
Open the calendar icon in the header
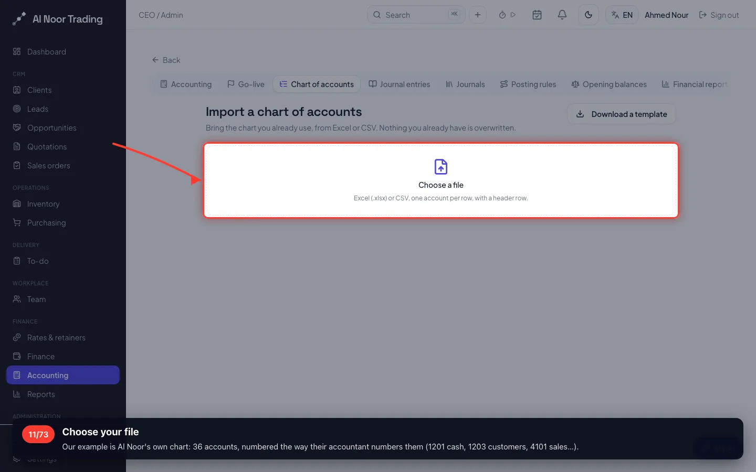point(537,15)
